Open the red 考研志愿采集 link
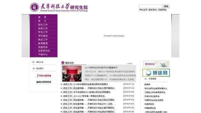This screenshot has height=113, width=201. coord(44,76)
